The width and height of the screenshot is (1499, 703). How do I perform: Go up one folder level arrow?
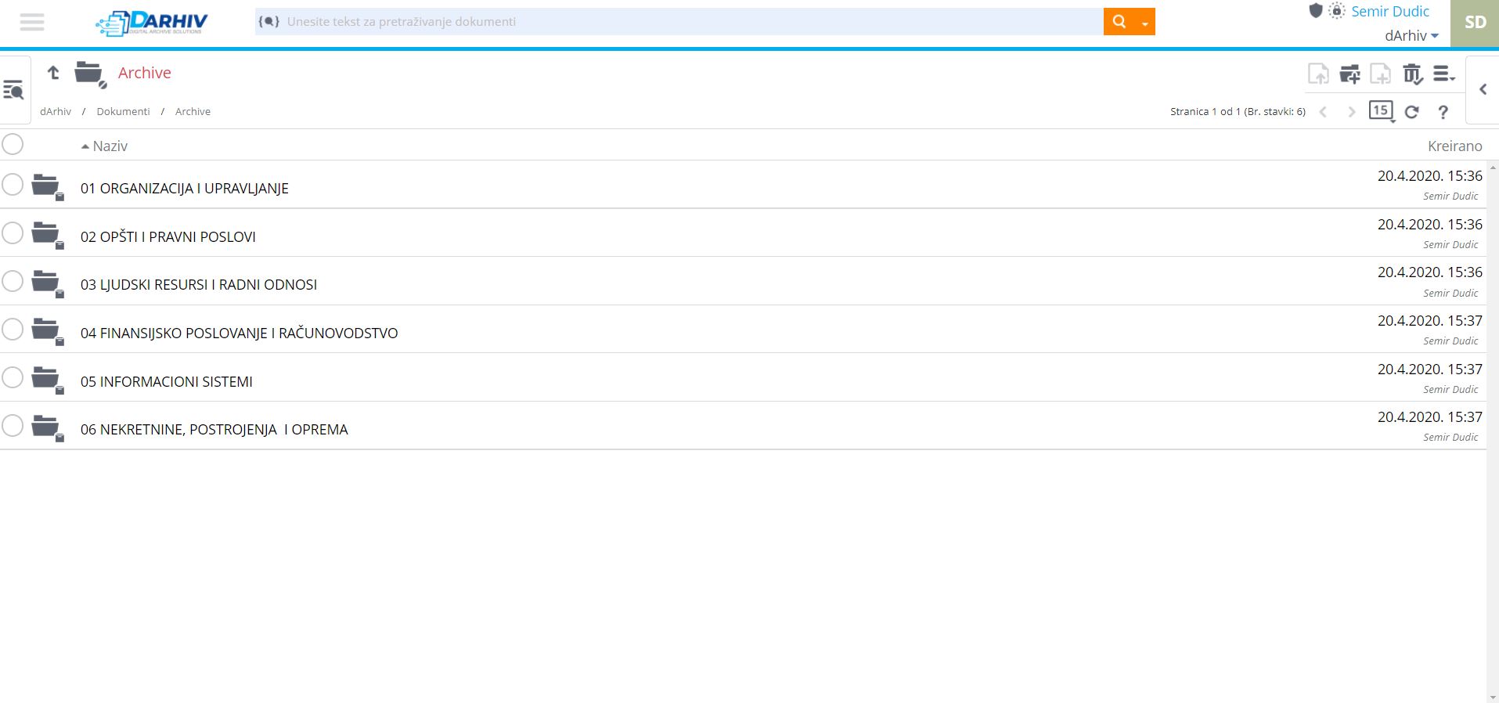(53, 73)
